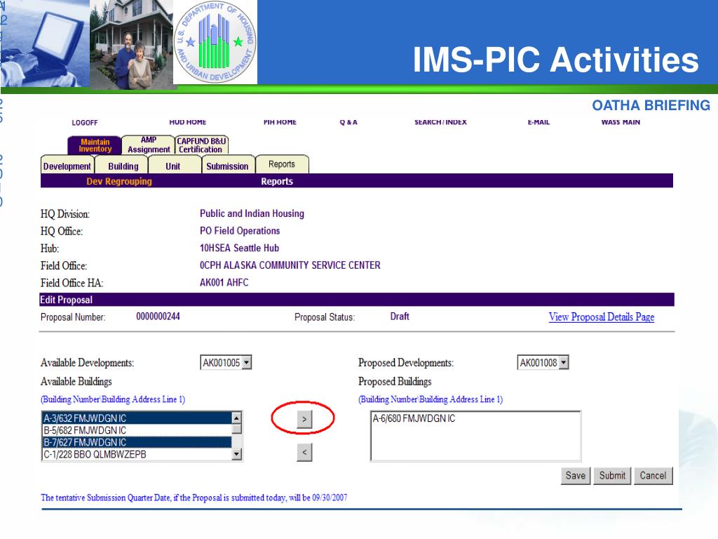Click the move-right arrow button

pos(304,419)
